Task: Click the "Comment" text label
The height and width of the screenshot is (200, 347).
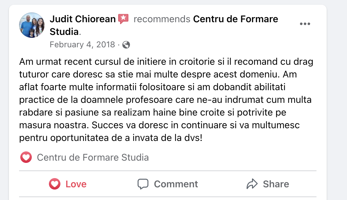Action: click(x=176, y=184)
